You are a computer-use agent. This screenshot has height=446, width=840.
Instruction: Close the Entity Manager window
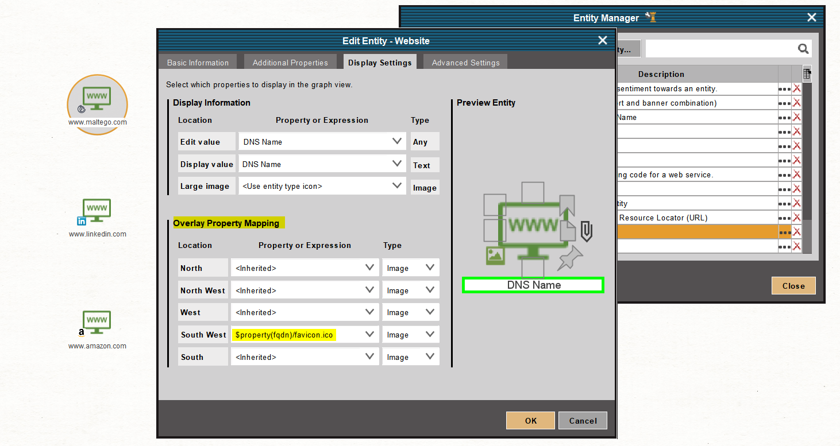tap(811, 17)
